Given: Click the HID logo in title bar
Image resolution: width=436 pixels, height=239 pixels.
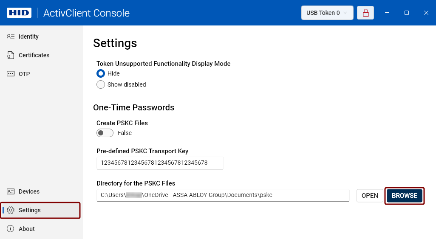Looking at the screenshot, I should click(x=19, y=13).
